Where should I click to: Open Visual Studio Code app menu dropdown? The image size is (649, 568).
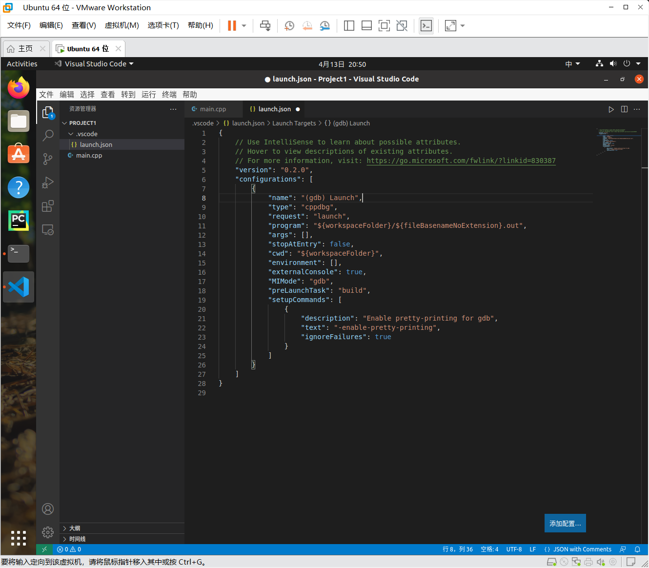coord(94,64)
